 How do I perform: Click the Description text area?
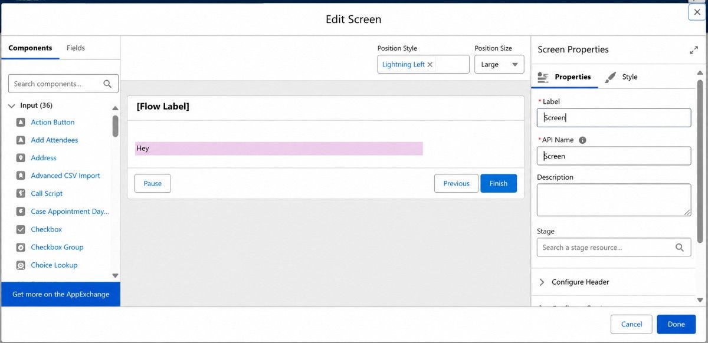click(x=614, y=200)
